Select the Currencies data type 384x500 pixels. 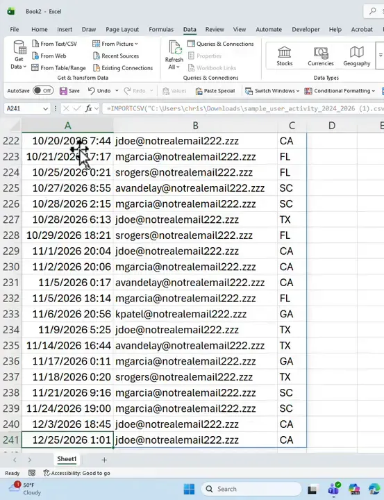point(321,56)
